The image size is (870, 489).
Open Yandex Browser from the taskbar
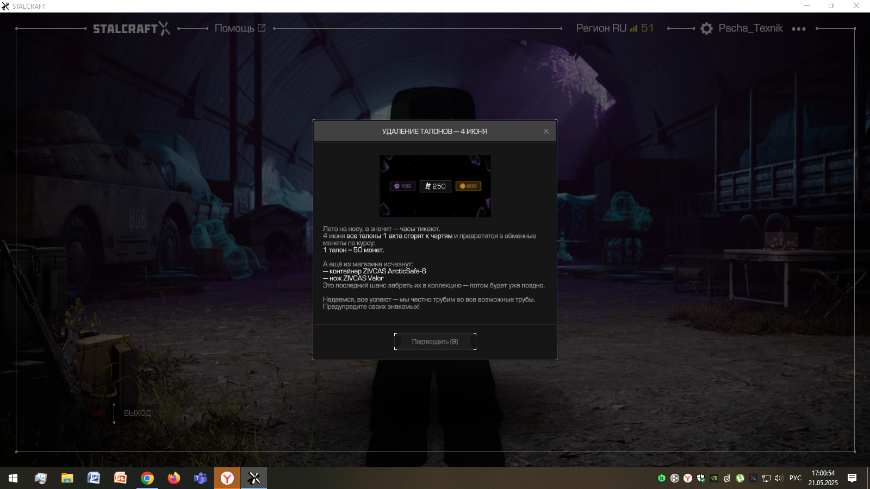coord(227,478)
